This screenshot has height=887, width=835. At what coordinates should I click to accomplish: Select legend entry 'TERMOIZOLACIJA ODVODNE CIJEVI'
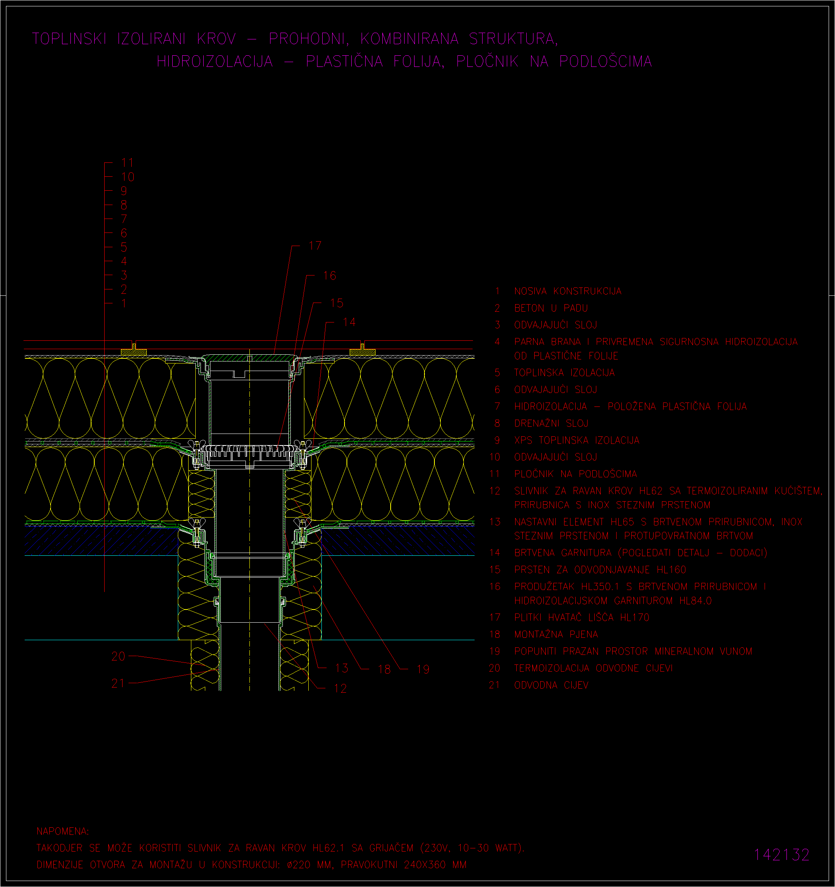pos(594,668)
